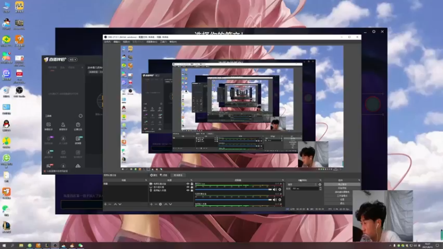Click the transition duration 300 ms field

click(x=305, y=189)
